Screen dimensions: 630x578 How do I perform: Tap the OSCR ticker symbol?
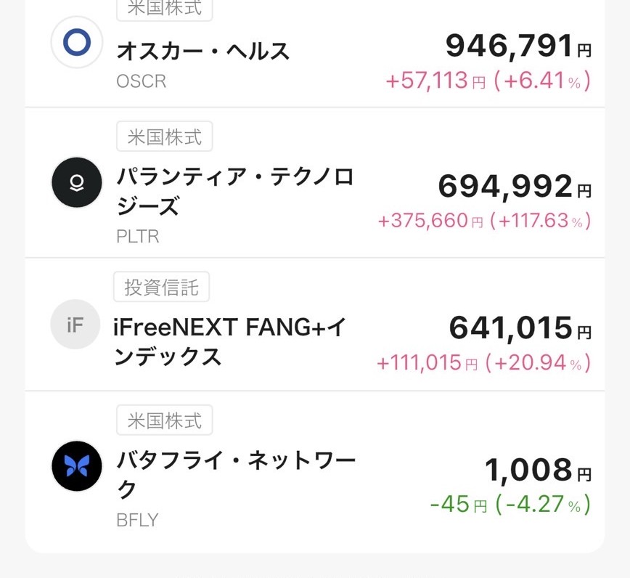click(x=141, y=81)
